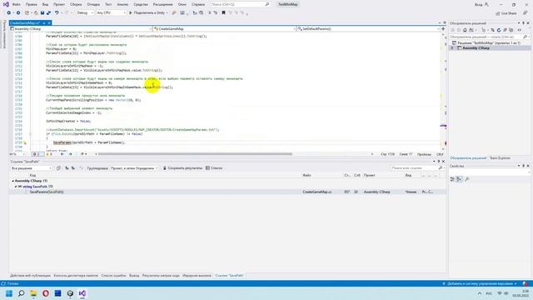Image resolution: width=533 pixels, height=300 pixels.
Task: Click the List view button in references panel
Action: [214, 168]
